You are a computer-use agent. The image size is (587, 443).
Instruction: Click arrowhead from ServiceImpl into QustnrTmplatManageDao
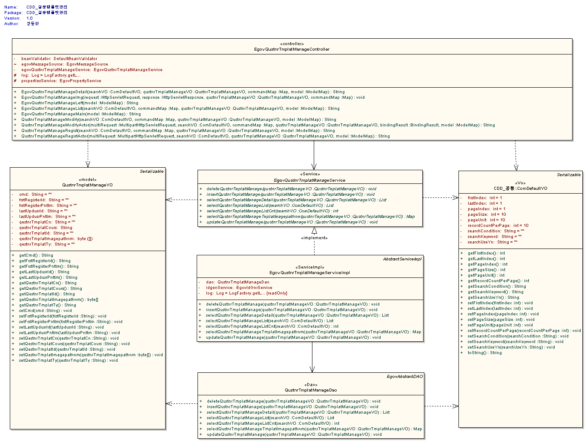click(x=312, y=369)
